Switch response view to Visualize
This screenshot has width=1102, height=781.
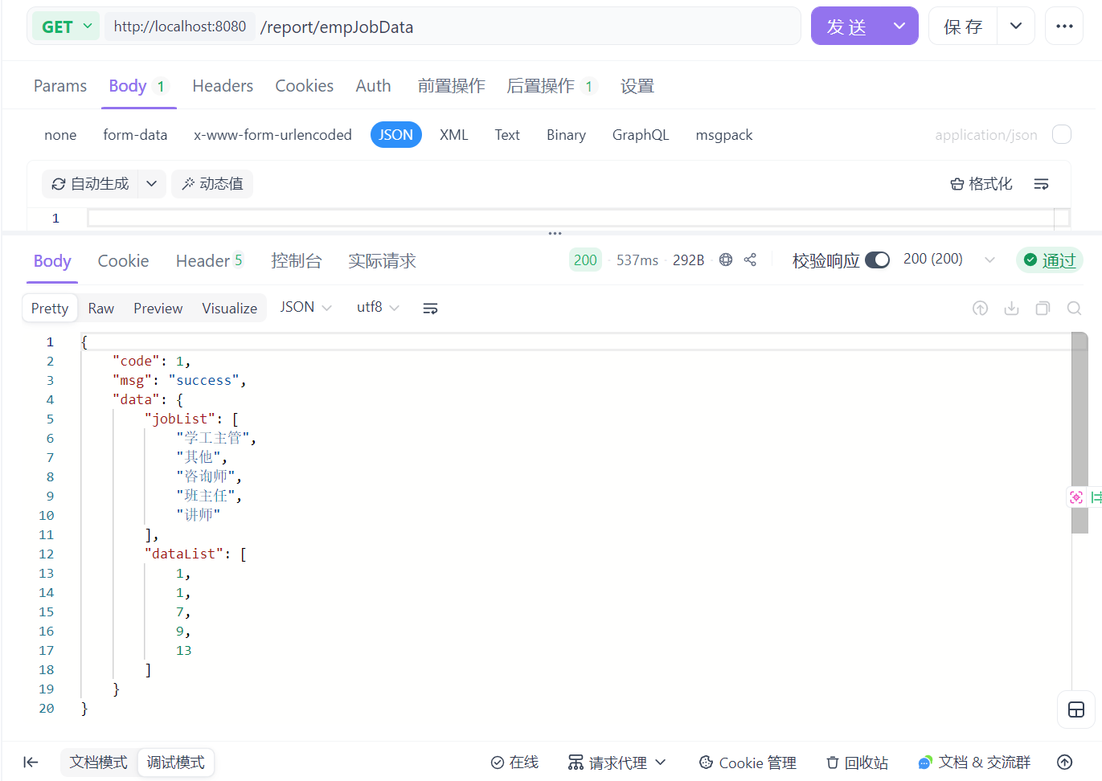click(x=229, y=309)
